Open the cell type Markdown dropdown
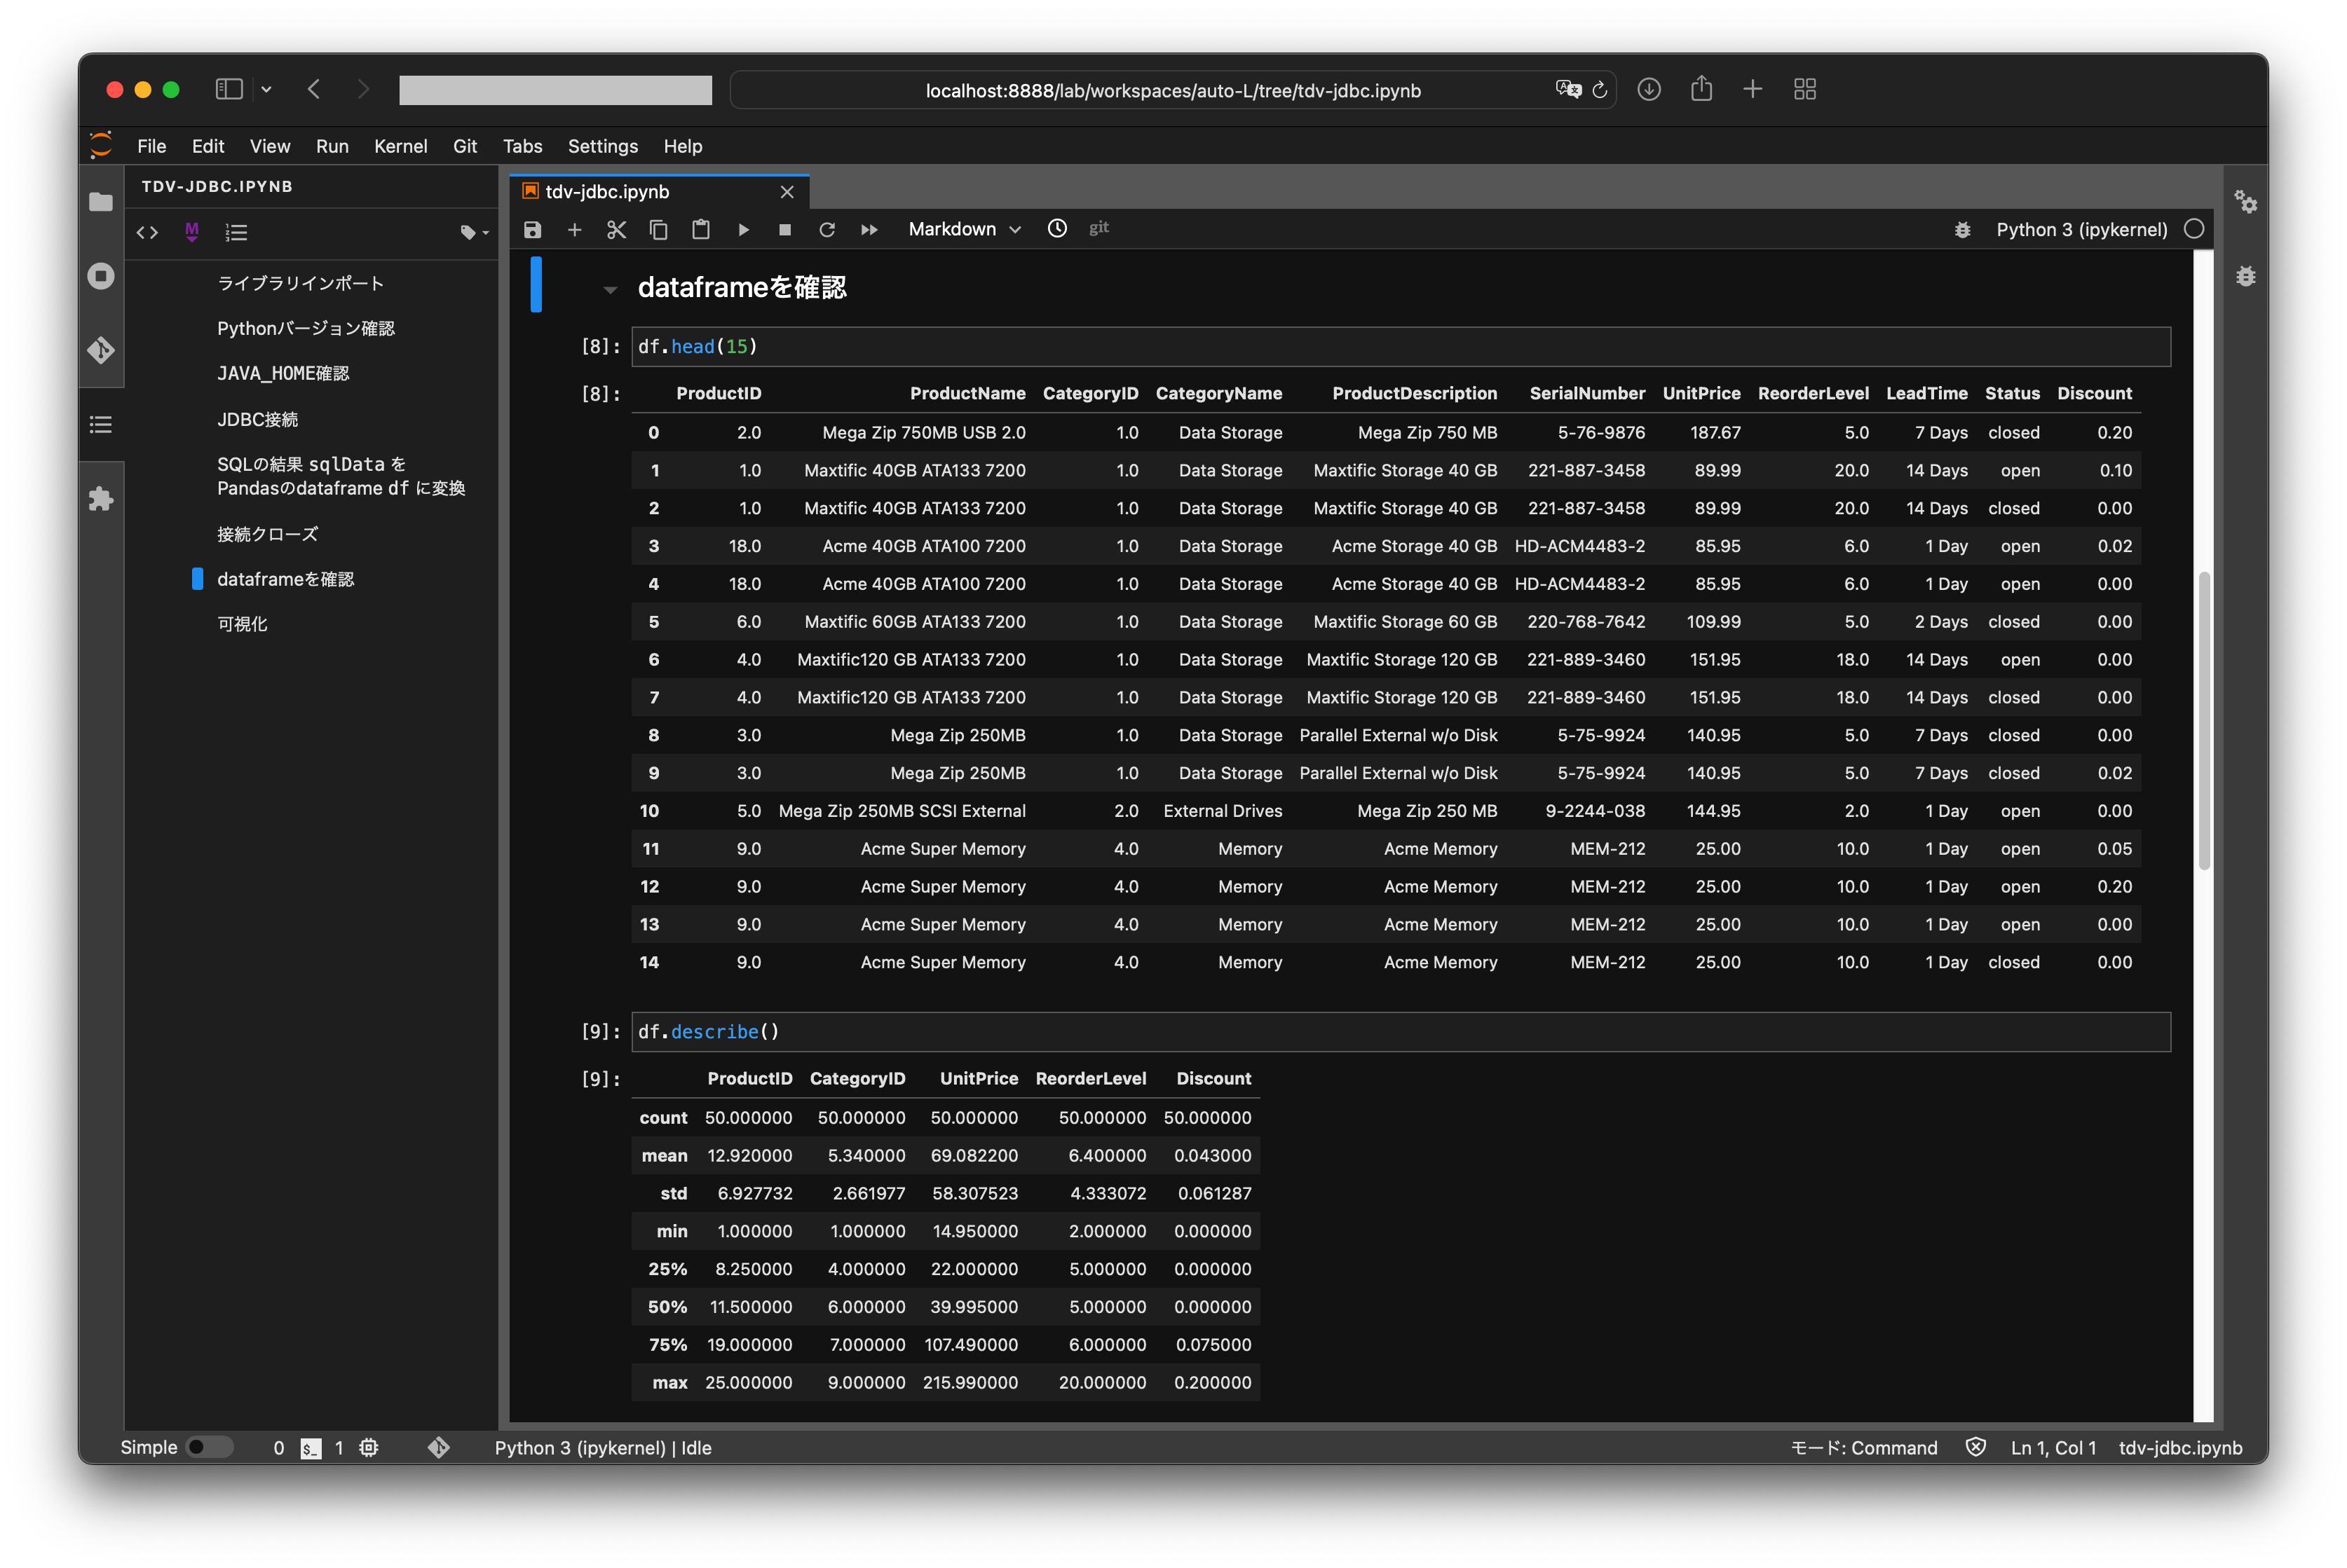This screenshot has height=1568, width=2347. coord(965,230)
